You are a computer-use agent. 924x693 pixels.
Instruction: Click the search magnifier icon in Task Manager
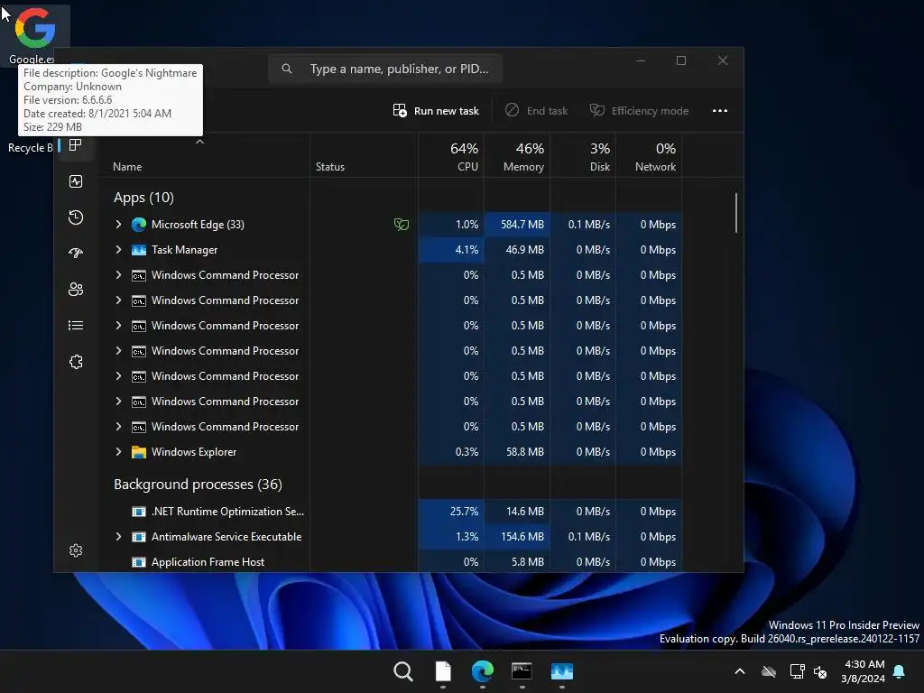pos(287,69)
